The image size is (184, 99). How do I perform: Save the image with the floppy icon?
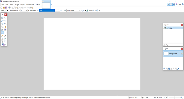[6, 8]
